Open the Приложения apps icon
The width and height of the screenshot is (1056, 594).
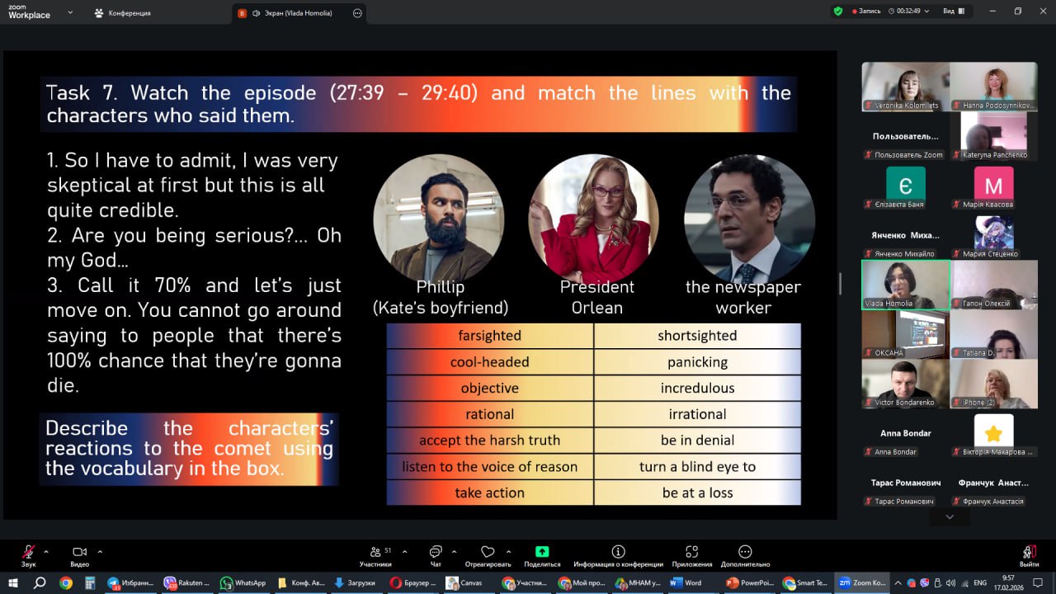click(691, 552)
